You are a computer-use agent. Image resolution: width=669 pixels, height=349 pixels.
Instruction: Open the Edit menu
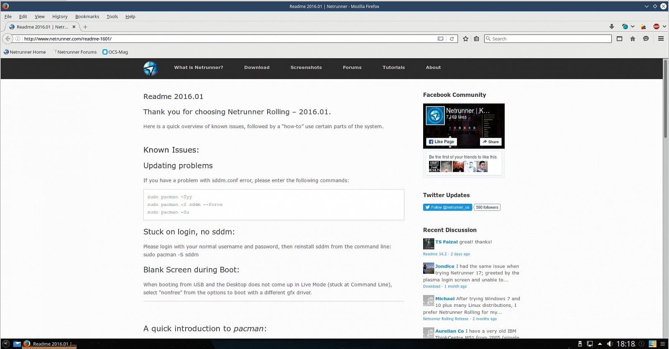click(23, 17)
